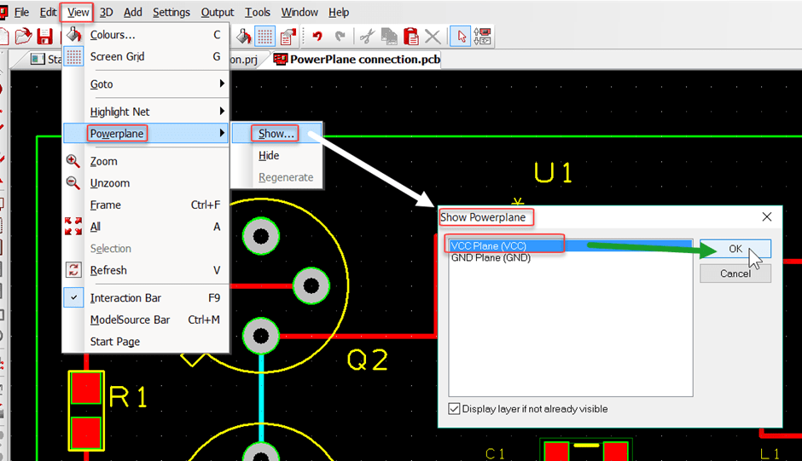Open the Window menu
The image size is (802, 461).
pyautogui.click(x=299, y=12)
